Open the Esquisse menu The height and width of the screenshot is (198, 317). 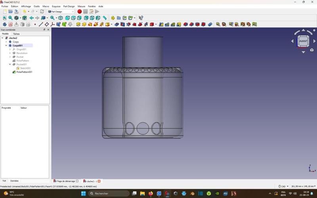pyautogui.click(x=56, y=6)
